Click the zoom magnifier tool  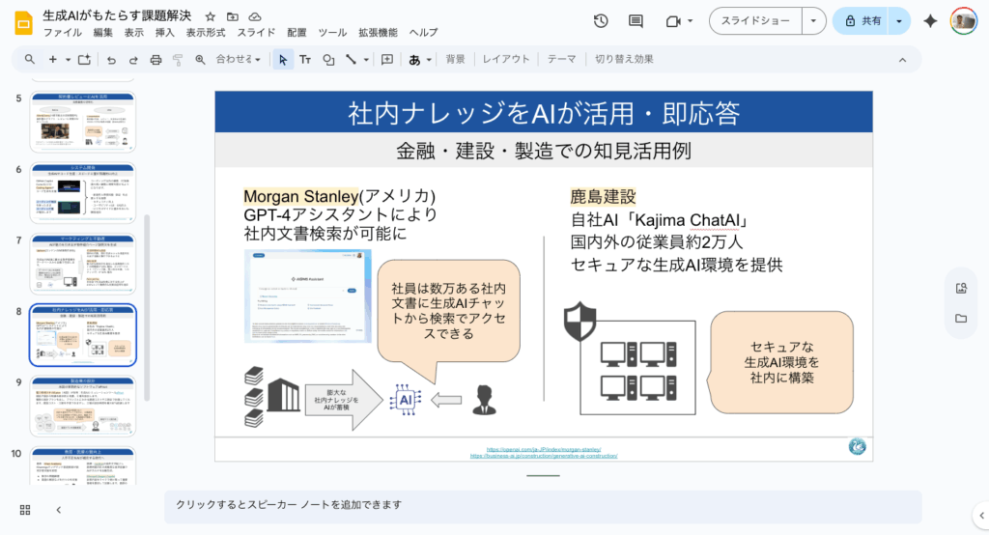(200, 60)
